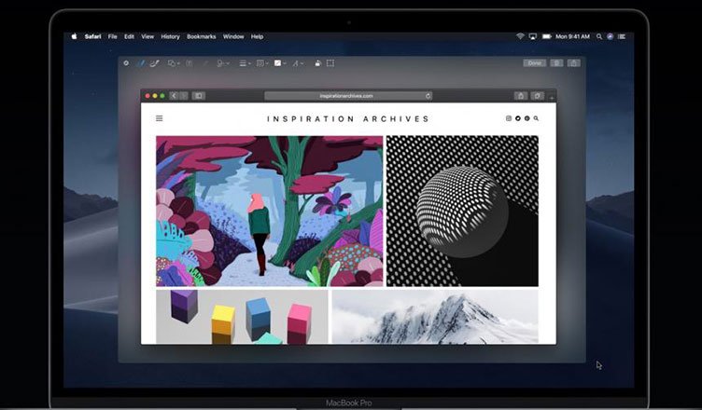Open Spotlight search in menu bar

(x=599, y=36)
